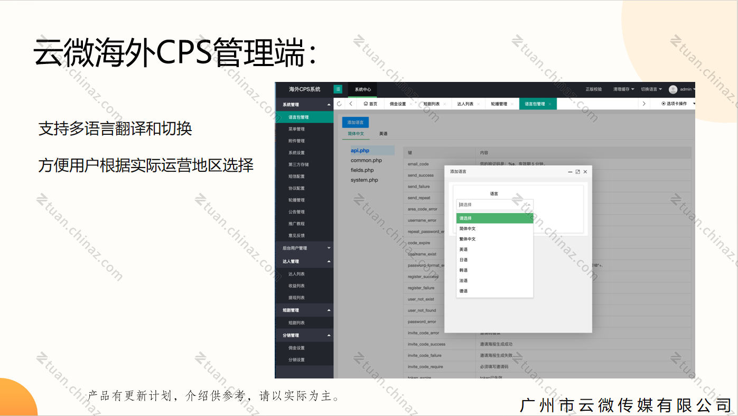Switch to the 轮播管理 tab

[x=499, y=104]
